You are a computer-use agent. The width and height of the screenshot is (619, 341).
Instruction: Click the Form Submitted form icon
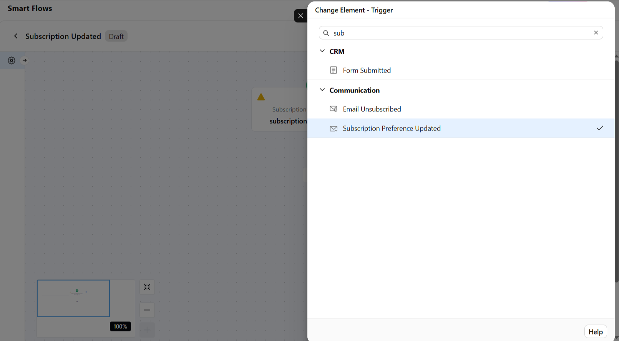coord(334,70)
